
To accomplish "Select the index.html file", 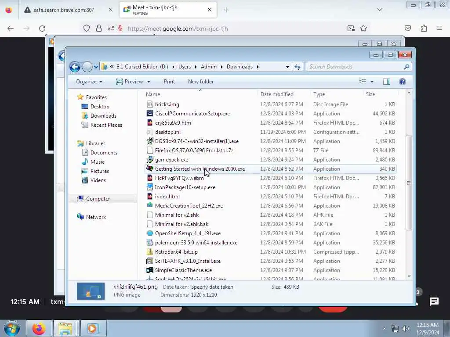I will [x=167, y=197].
